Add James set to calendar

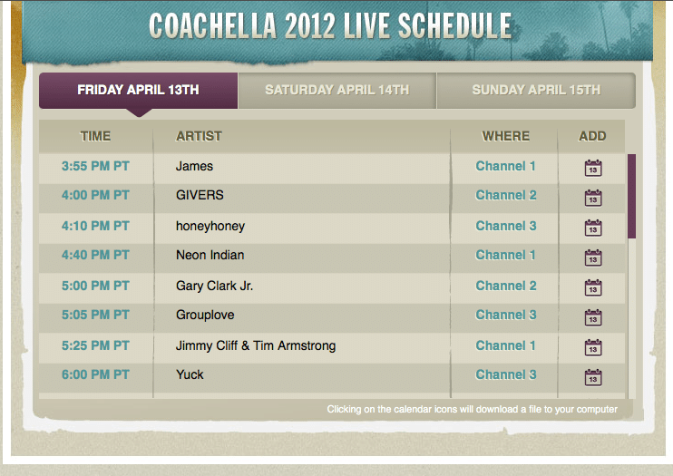click(x=593, y=168)
